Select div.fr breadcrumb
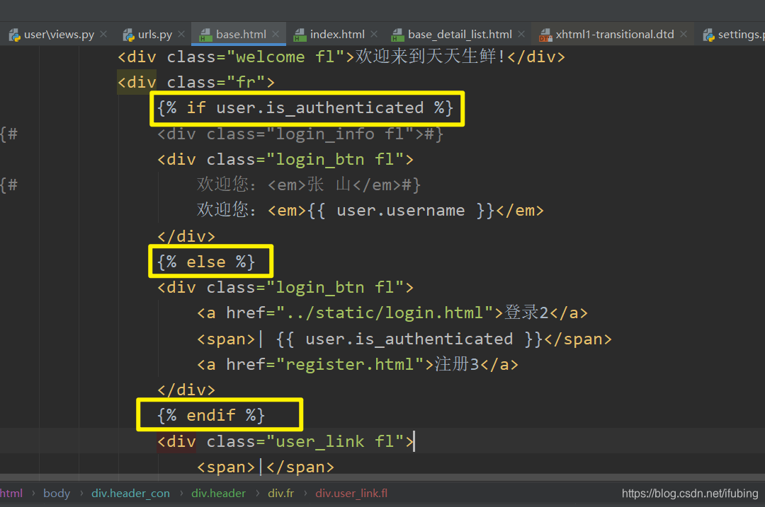This screenshot has height=507, width=765. pos(280,494)
